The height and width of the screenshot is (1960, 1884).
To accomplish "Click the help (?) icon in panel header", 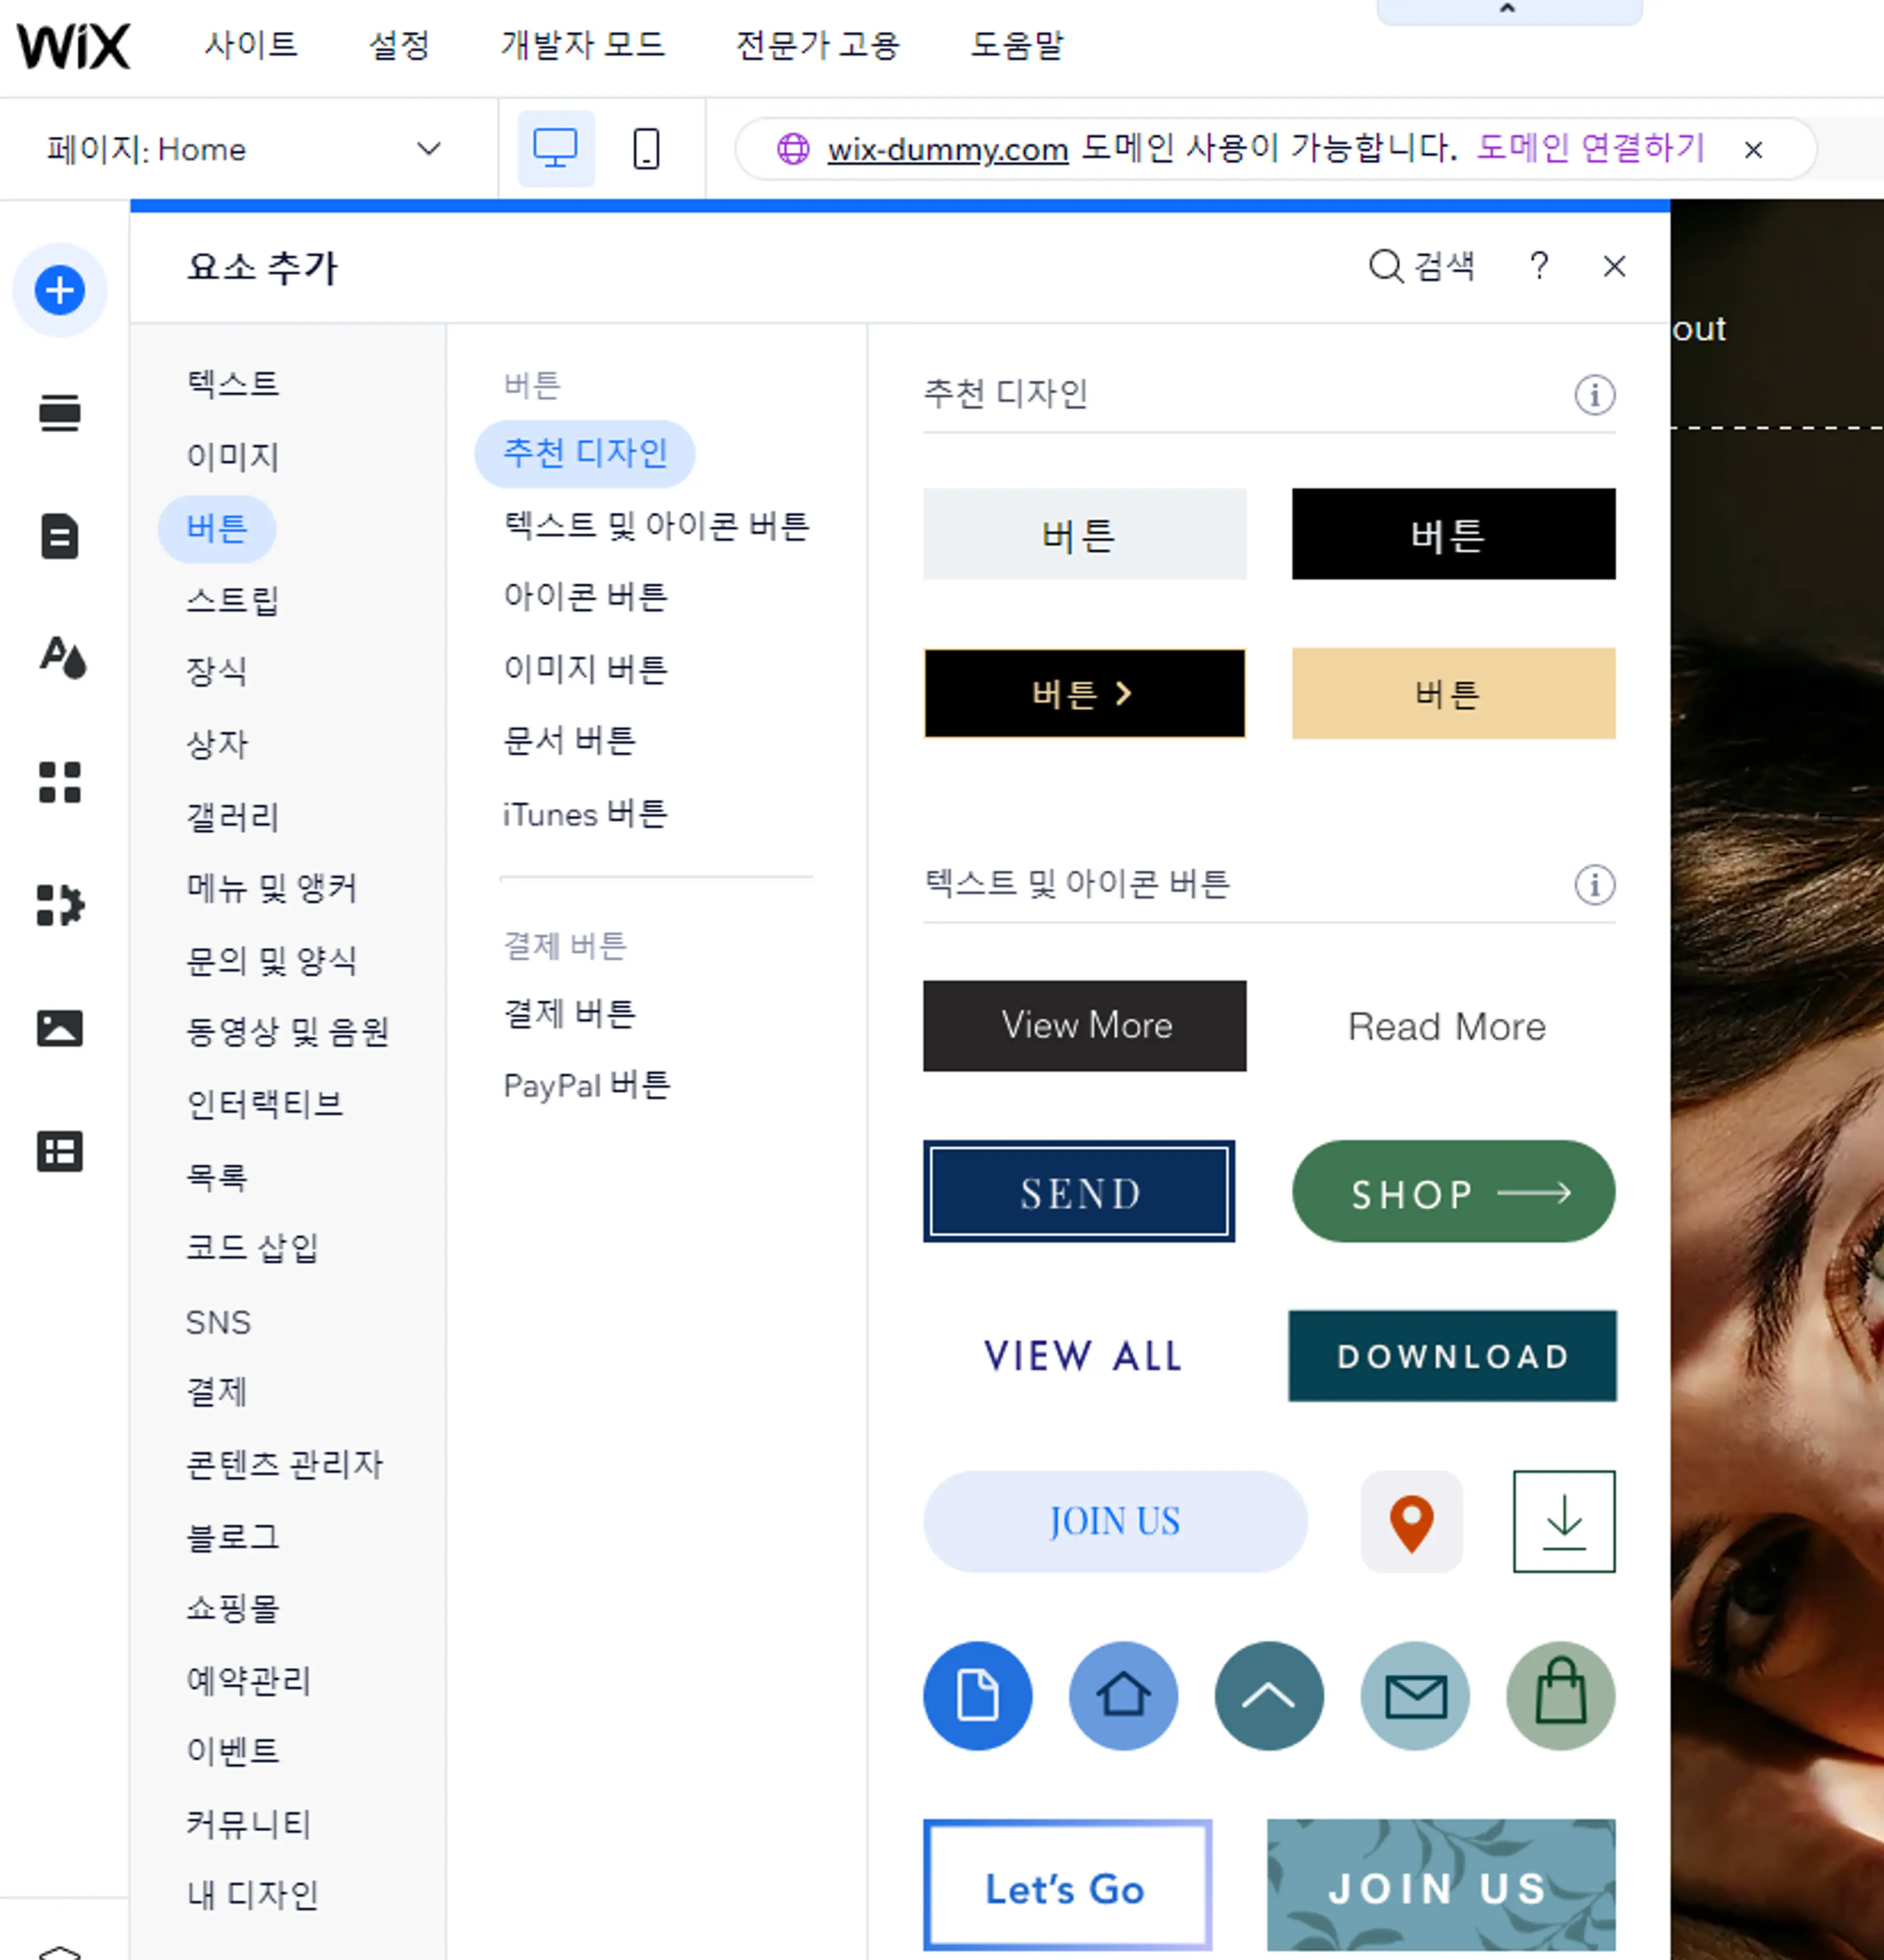I will tap(1536, 266).
